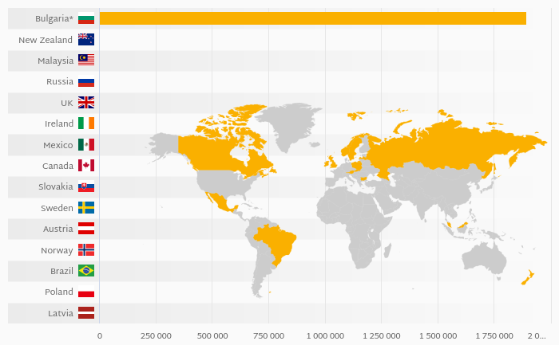Viewport: 559px width, 345px height.
Task: Click the "UK" label
Action: coord(66,103)
